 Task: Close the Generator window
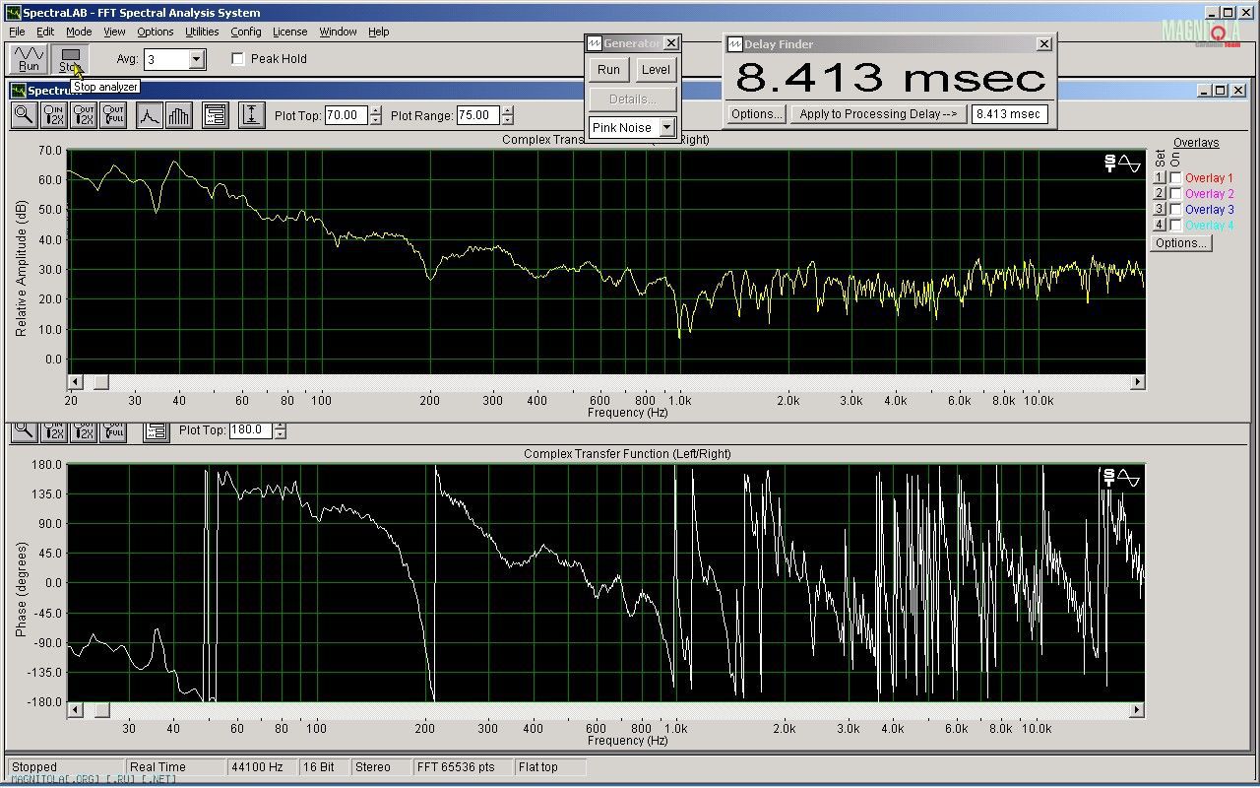(x=671, y=43)
